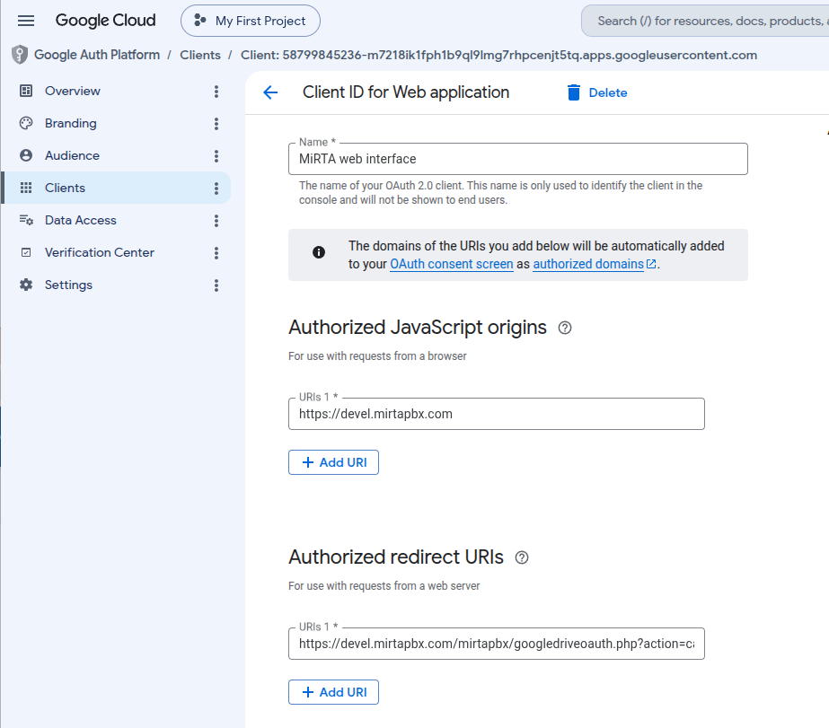Open the three-dot menu next to Settings

coord(216,285)
